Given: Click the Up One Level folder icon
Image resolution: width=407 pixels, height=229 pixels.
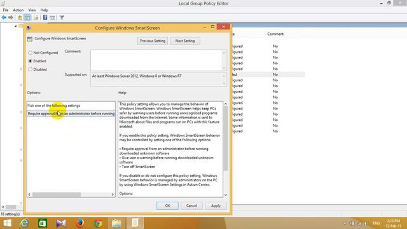Looking at the screenshot, I should (x=20, y=17).
